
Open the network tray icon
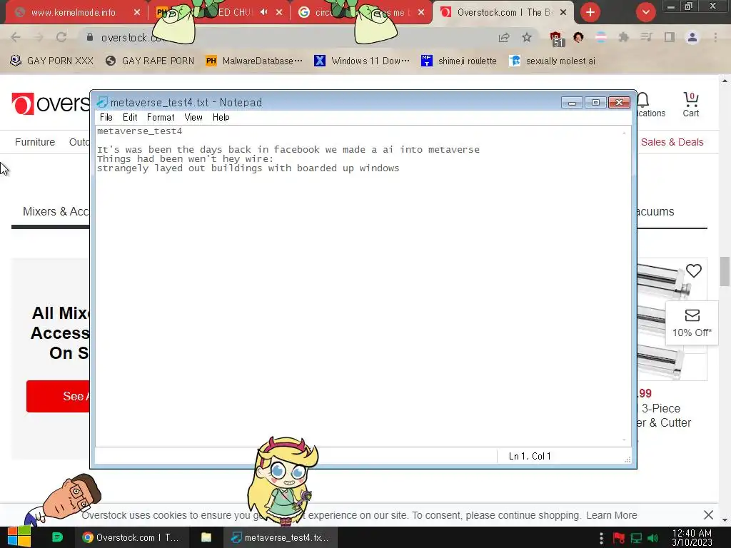tap(636, 538)
